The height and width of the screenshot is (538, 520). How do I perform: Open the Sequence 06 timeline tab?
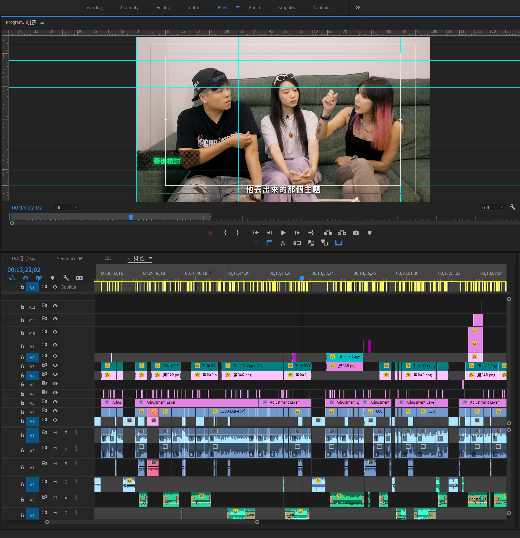[69, 259]
